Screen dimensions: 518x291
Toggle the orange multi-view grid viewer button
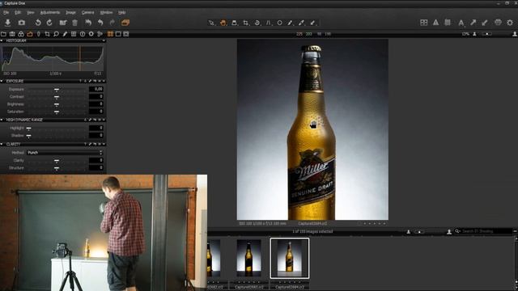point(110,34)
